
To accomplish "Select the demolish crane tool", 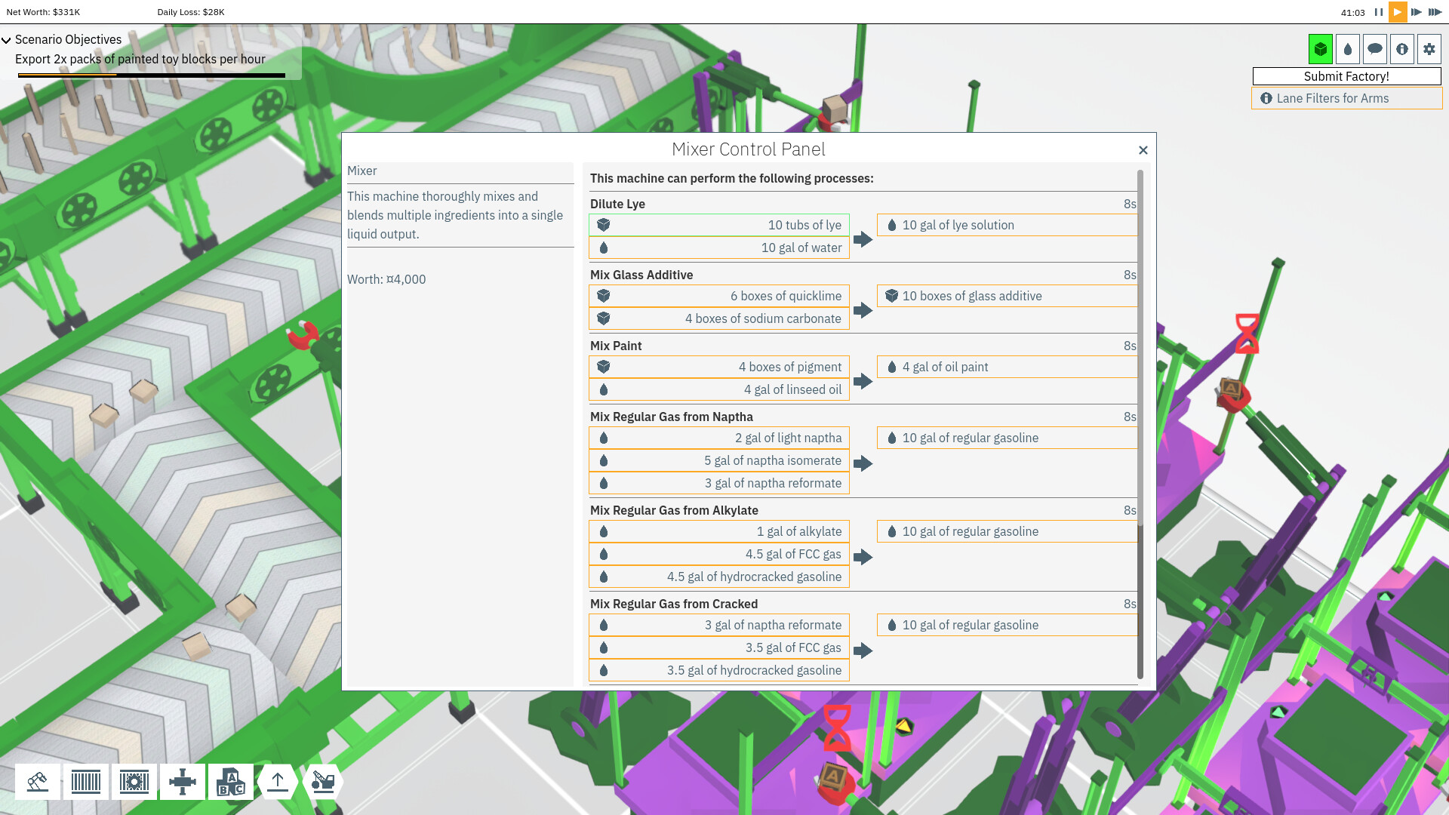I will coord(322,782).
